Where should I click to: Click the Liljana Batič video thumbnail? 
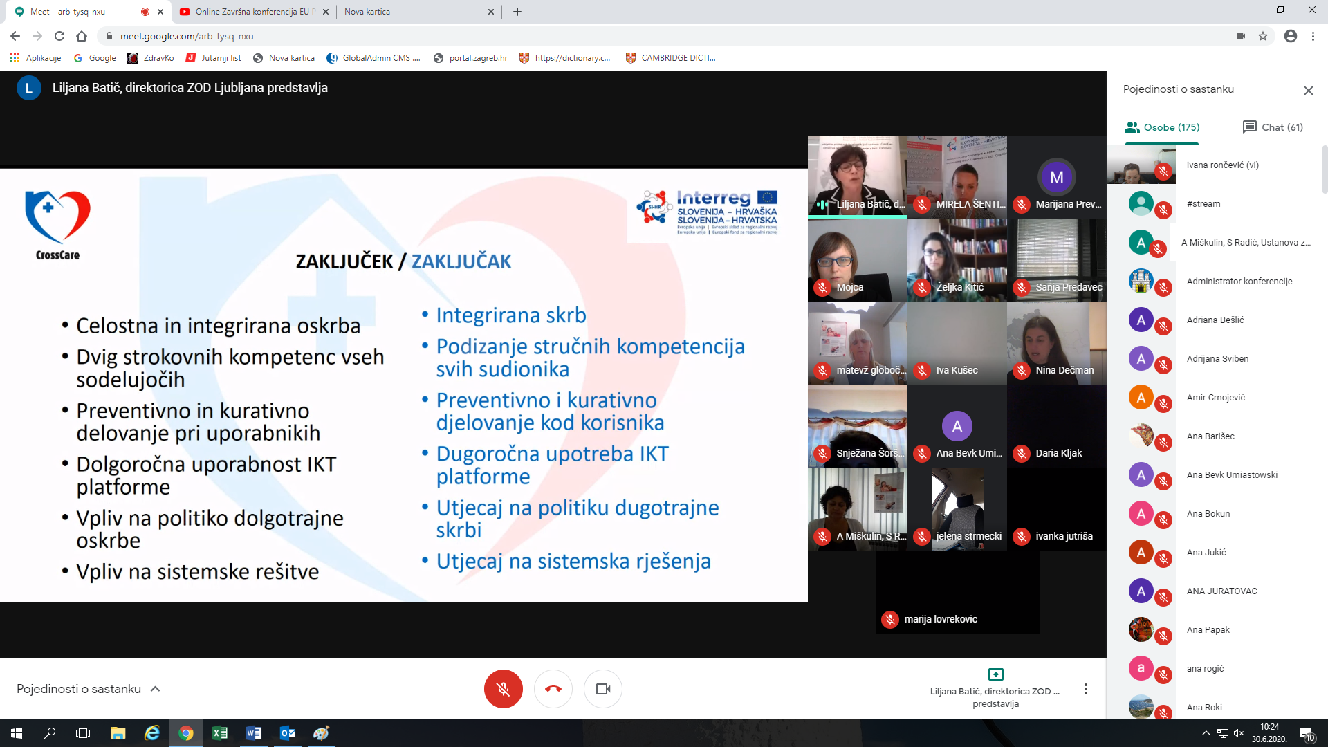857,176
